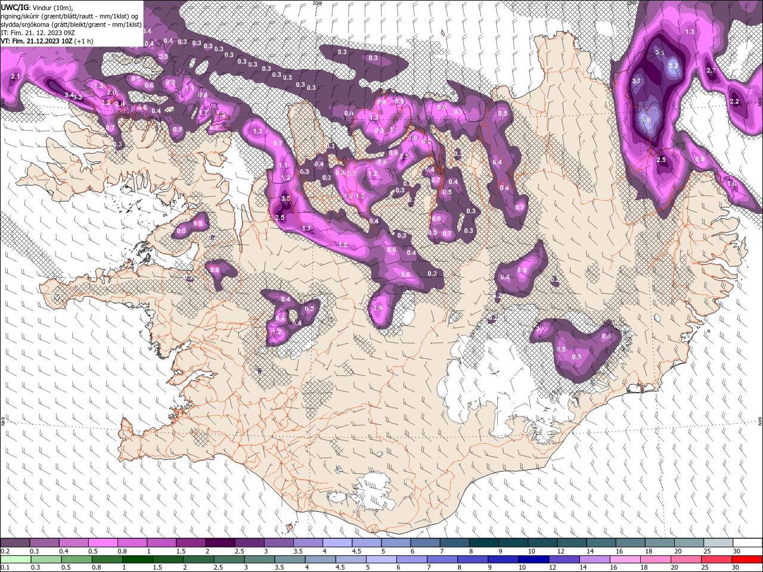
Task: Click the upper legend swatch labeled 4
Action: pyautogui.click(x=337, y=543)
